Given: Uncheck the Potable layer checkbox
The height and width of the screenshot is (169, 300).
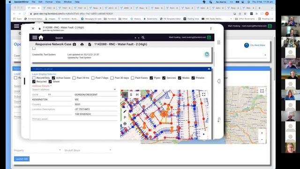Looking at the screenshot, I should click(193, 78).
